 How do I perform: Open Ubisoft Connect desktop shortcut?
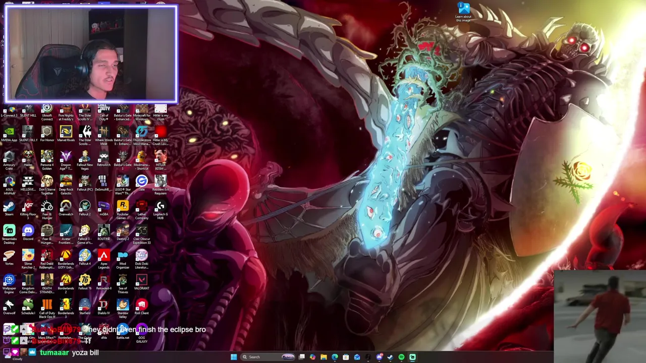47,112
